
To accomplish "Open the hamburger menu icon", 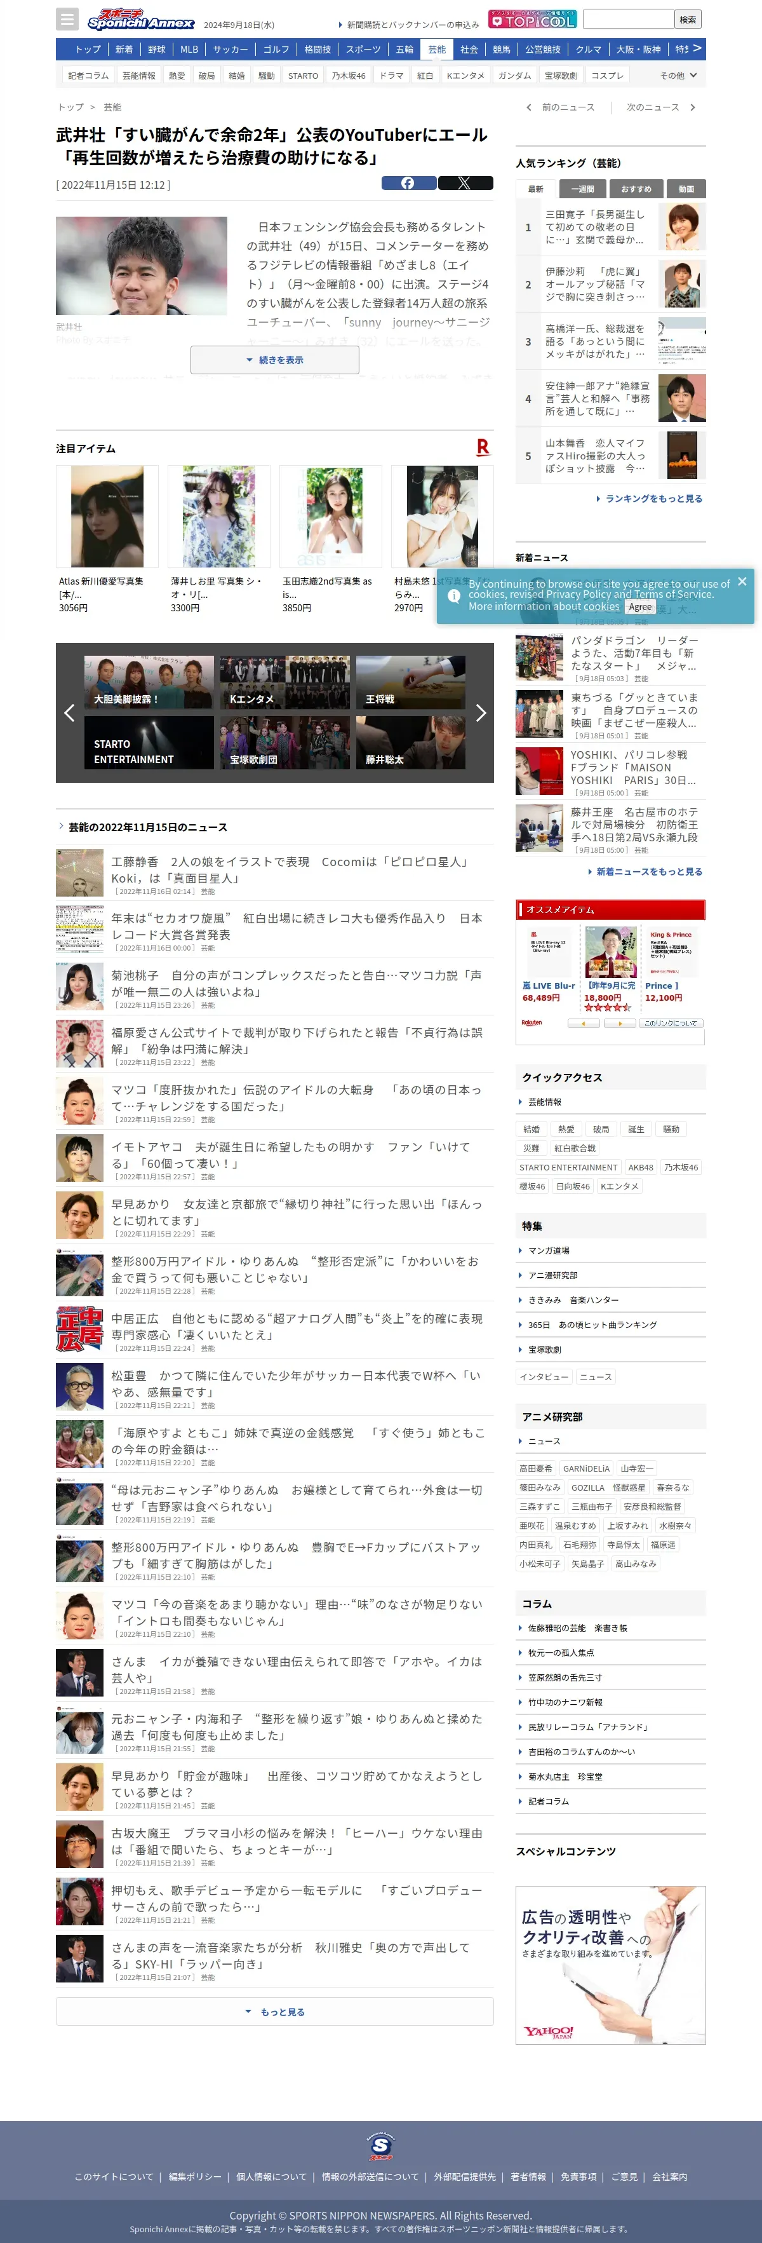I will point(67,19).
